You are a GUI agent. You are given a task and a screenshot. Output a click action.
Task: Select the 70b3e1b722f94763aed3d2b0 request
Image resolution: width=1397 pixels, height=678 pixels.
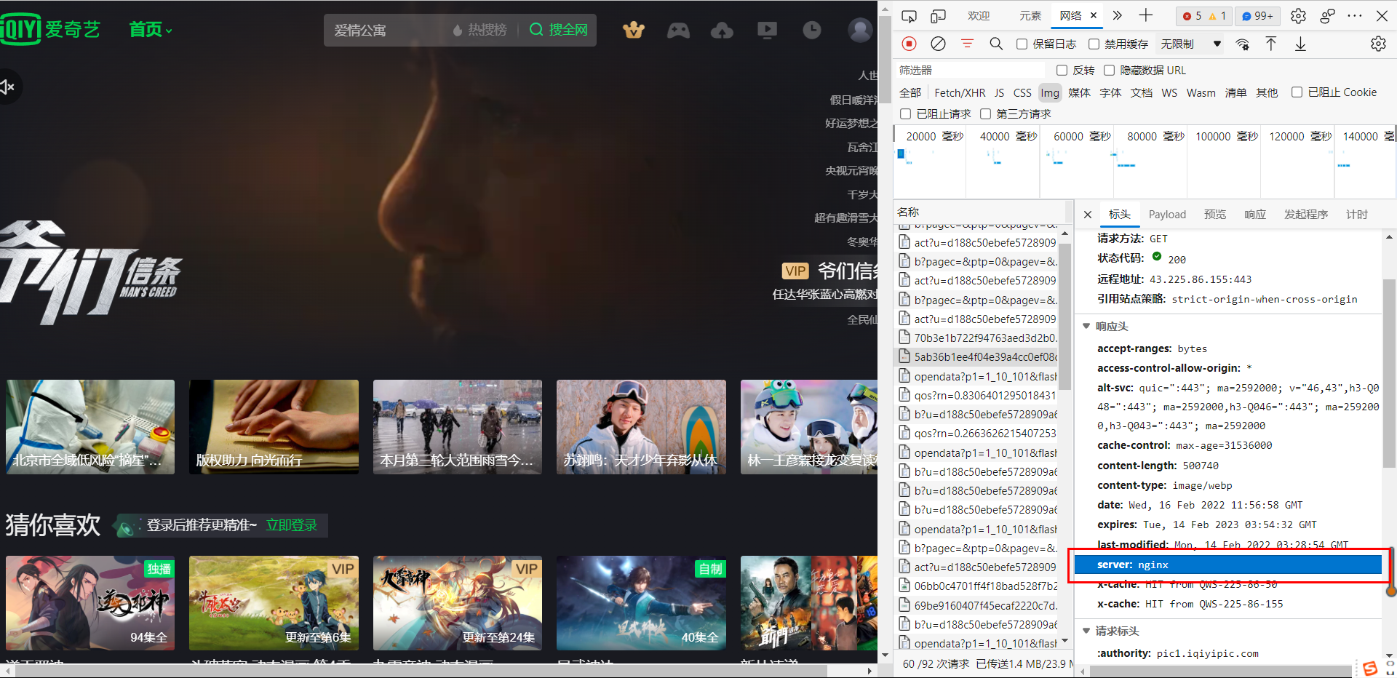(977, 338)
